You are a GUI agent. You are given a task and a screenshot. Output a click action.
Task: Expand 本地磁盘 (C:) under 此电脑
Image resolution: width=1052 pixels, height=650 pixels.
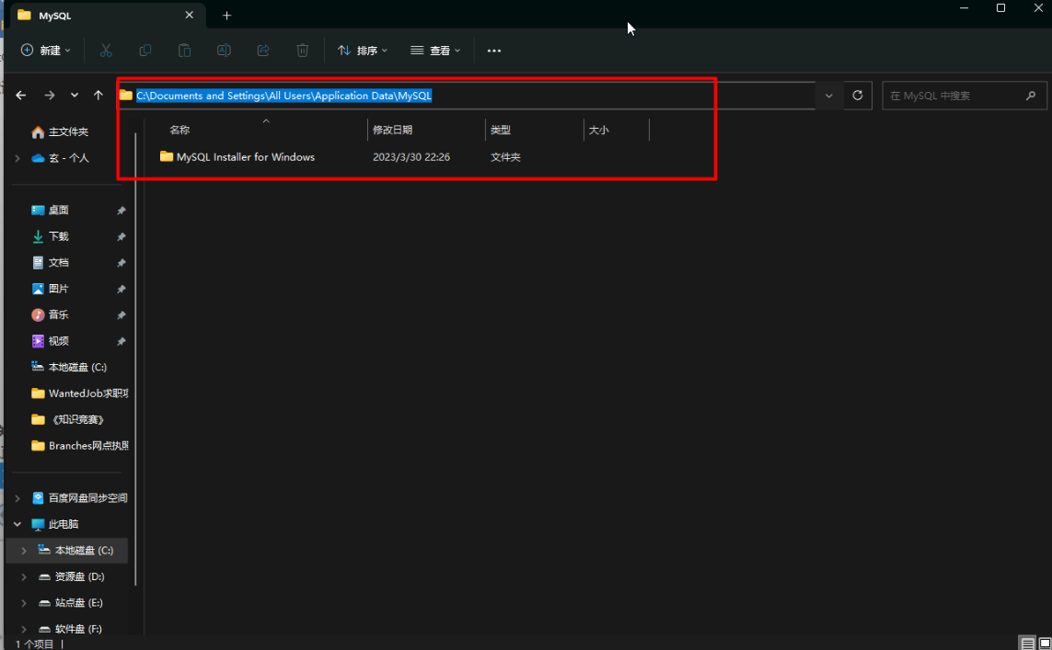click(x=24, y=550)
